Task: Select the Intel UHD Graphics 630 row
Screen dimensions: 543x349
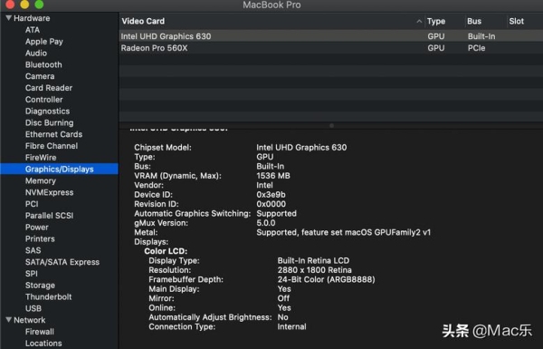Action: 331,36
